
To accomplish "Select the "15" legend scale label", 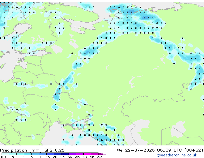I will pyautogui.click(x=48, y=157).
